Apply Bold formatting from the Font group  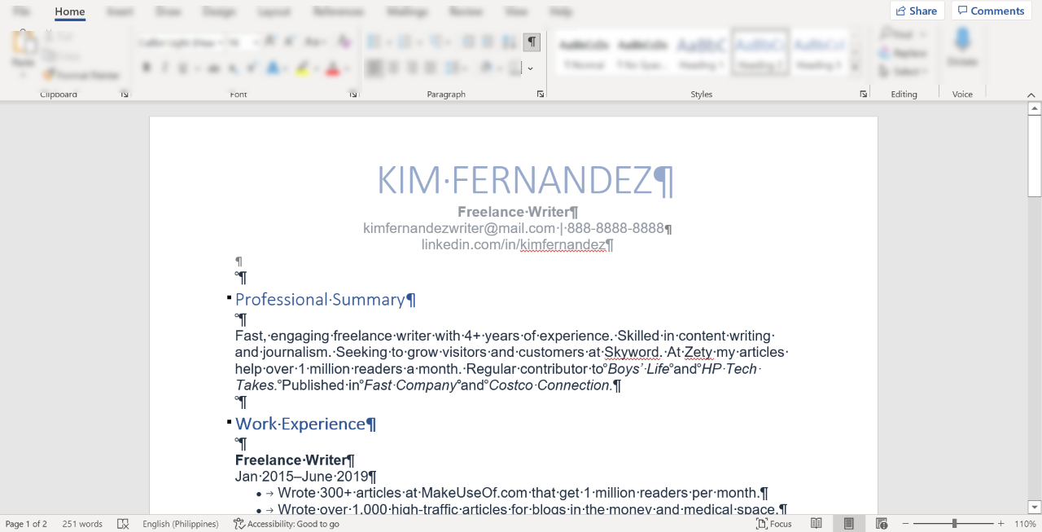coord(146,68)
